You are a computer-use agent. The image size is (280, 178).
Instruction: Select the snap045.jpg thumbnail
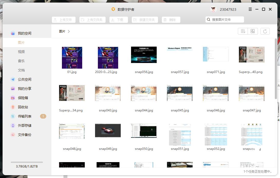180,93
